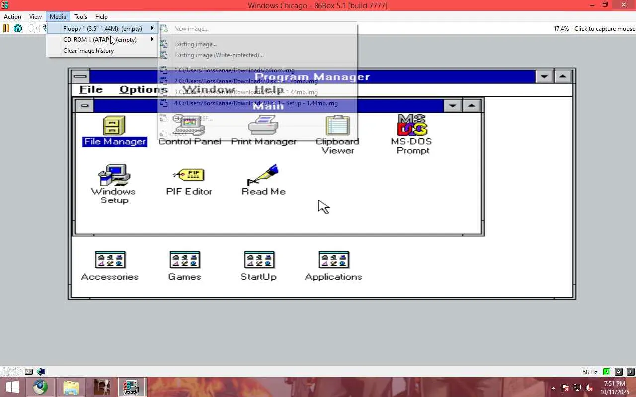Click the Caps Lock 'A' indicator
This screenshot has height=397, width=636.
coord(619,372)
